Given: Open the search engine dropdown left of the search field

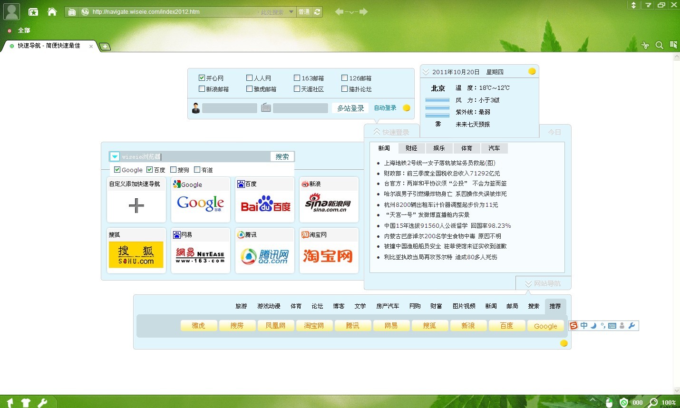Looking at the screenshot, I should [x=115, y=156].
